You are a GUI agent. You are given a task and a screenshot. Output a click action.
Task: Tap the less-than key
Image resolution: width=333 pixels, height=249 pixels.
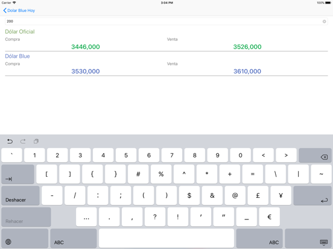pos(264,155)
